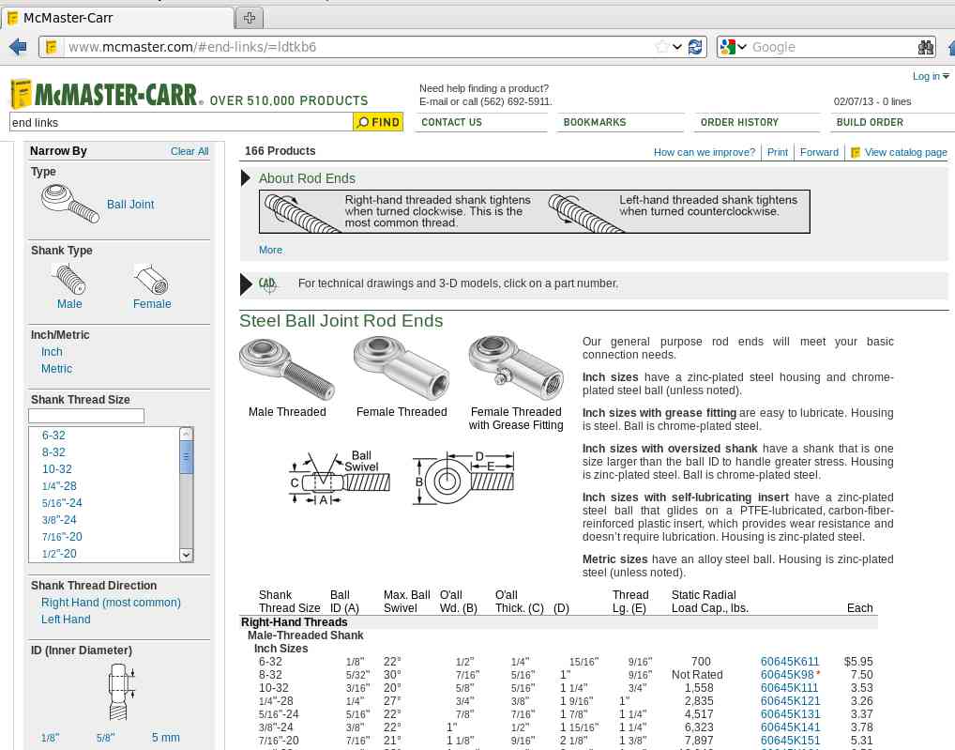Click View catalog page link
Screen dimensions: 955x750
pos(905,152)
